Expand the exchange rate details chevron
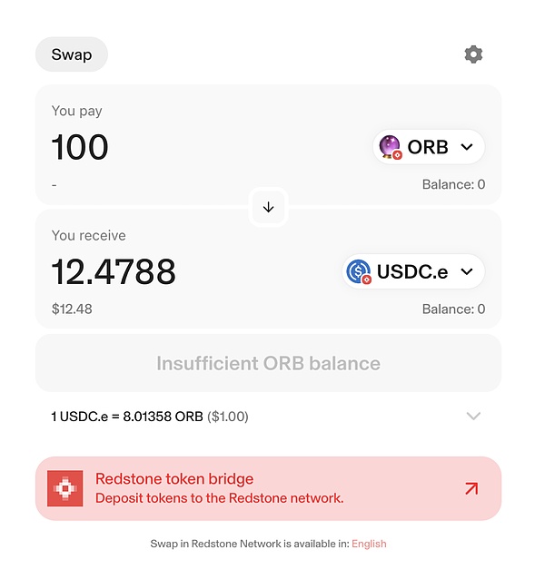Viewport: 545px width, 579px height. [x=473, y=417]
